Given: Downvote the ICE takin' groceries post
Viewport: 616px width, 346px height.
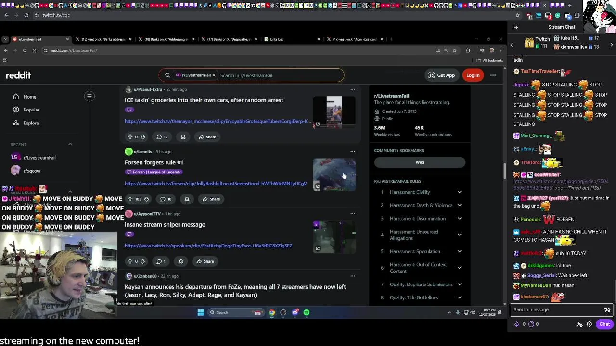Looking at the screenshot, I should [142, 137].
